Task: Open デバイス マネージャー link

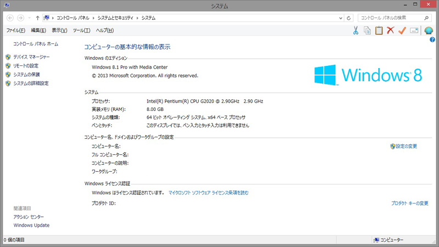Action: pos(32,57)
